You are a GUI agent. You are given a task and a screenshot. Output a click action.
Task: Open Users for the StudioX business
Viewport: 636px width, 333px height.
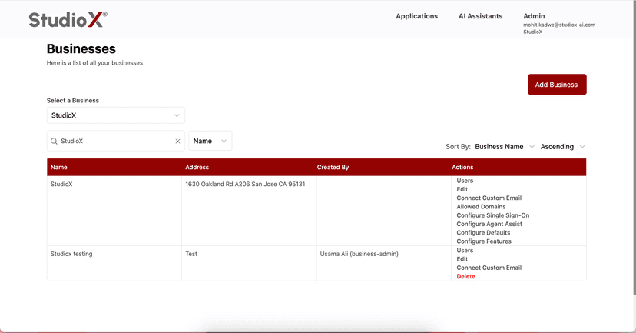pos(465,181)
